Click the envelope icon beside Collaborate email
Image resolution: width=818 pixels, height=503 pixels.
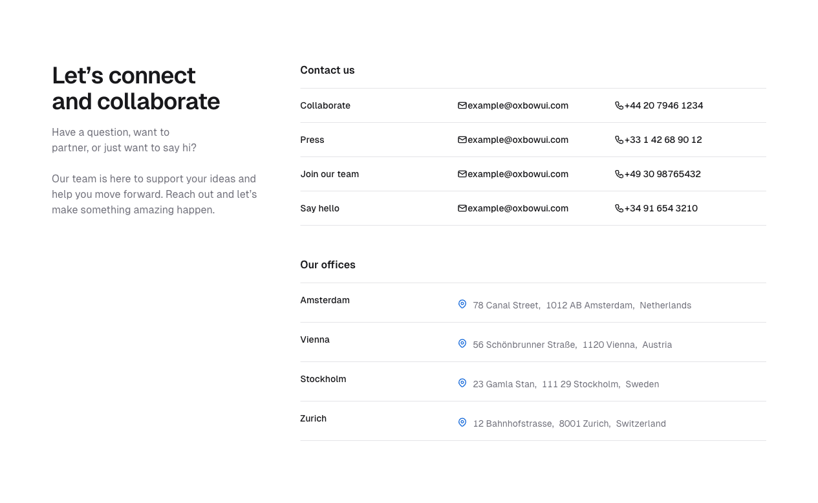click(x=462, y=105)
